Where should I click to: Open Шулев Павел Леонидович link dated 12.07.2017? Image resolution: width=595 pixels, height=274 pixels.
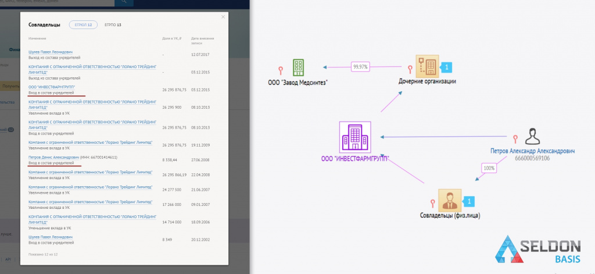51,52
